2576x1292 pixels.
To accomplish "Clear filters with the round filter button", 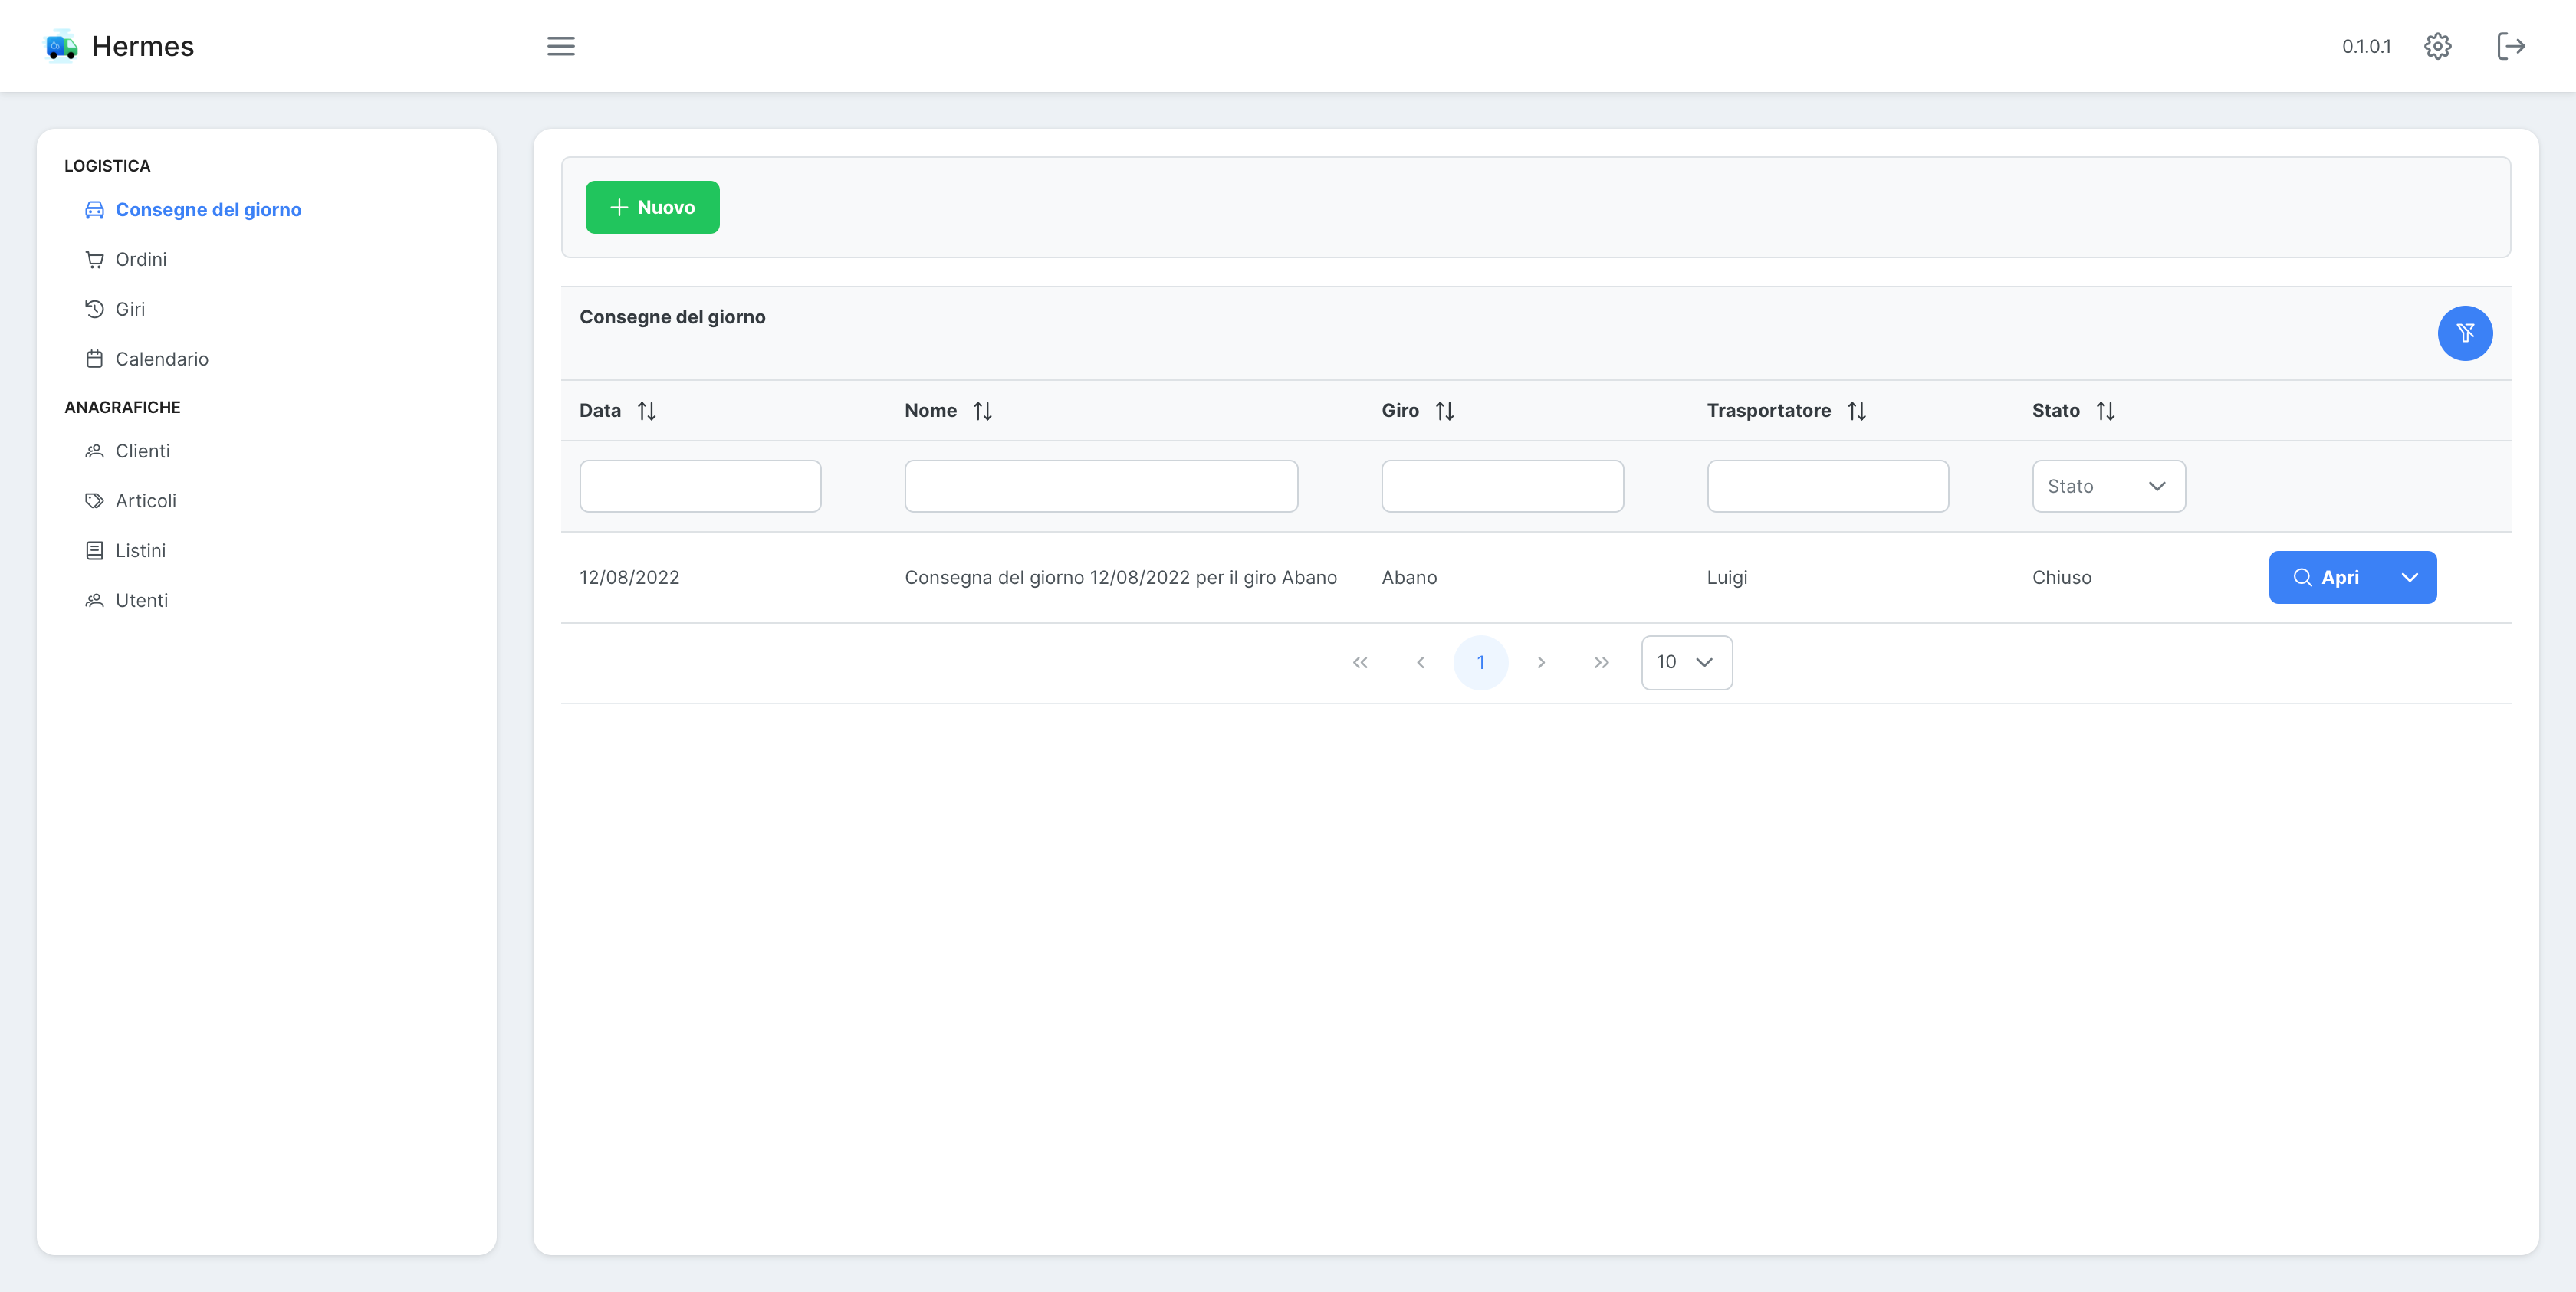I will (2464, 333).
